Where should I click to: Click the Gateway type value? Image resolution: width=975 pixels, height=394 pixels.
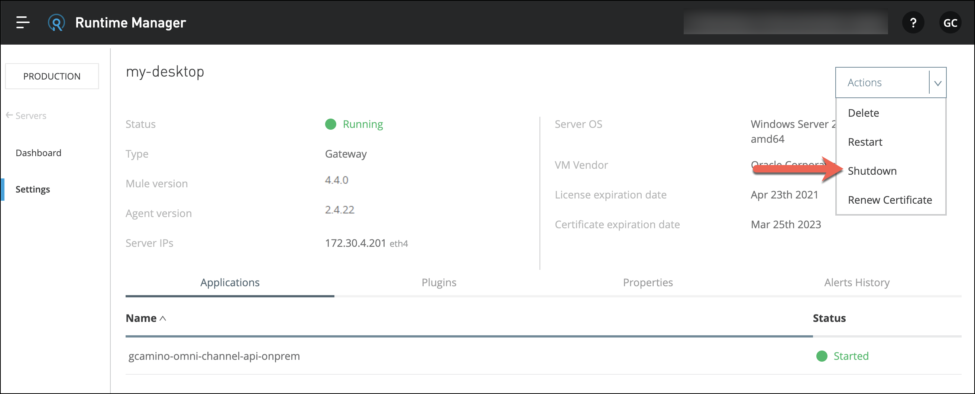click(346, 154)
